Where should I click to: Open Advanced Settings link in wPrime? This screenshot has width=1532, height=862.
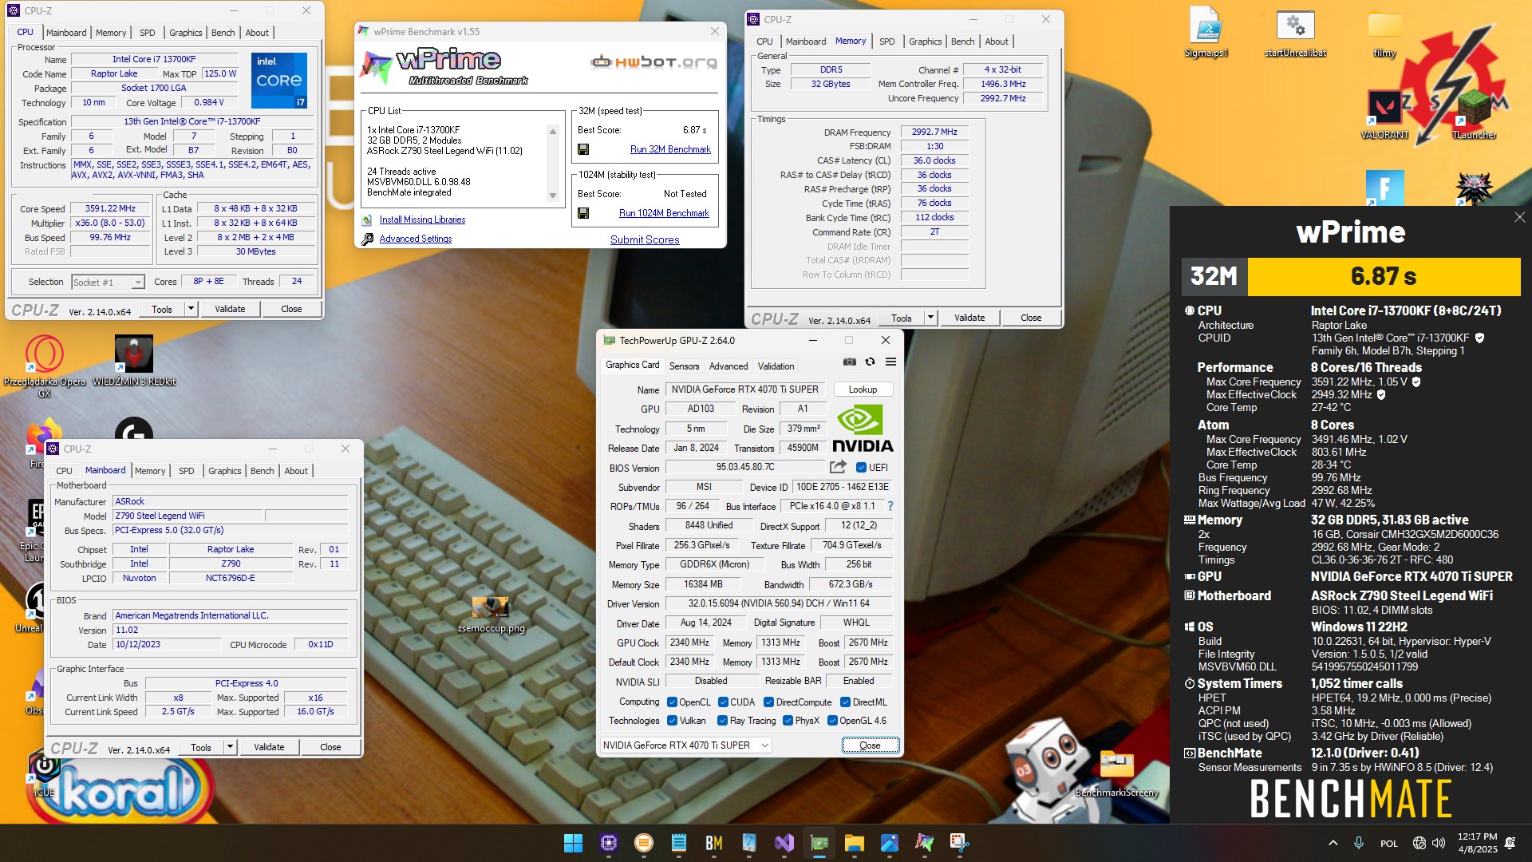coord(416,239)
